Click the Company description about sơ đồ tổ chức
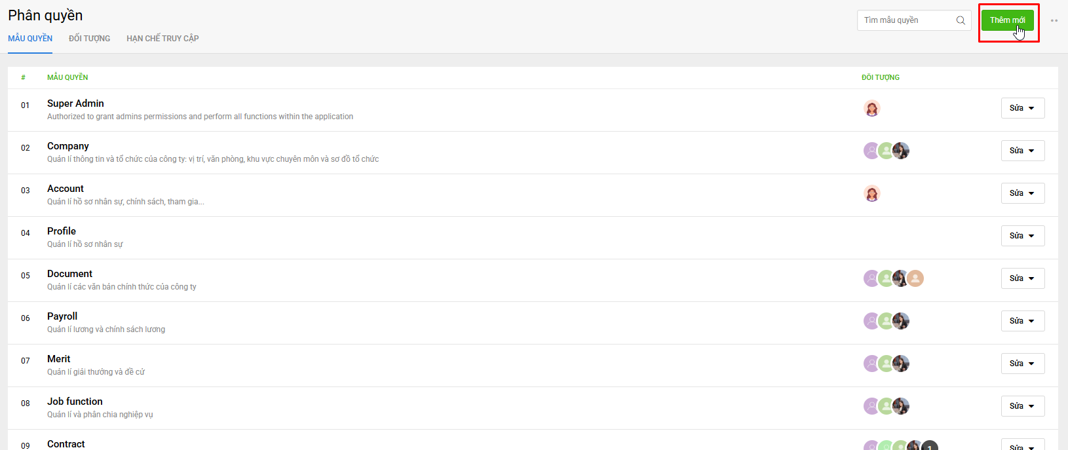The width and height of the screenshot is (1068, 450). pos(213,159)
